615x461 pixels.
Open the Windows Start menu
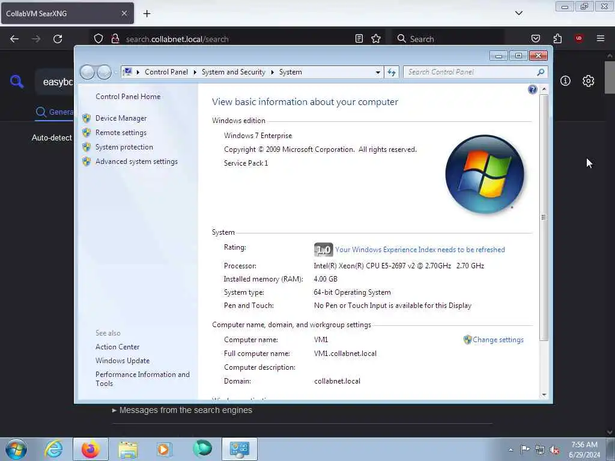tap(16, 449)
